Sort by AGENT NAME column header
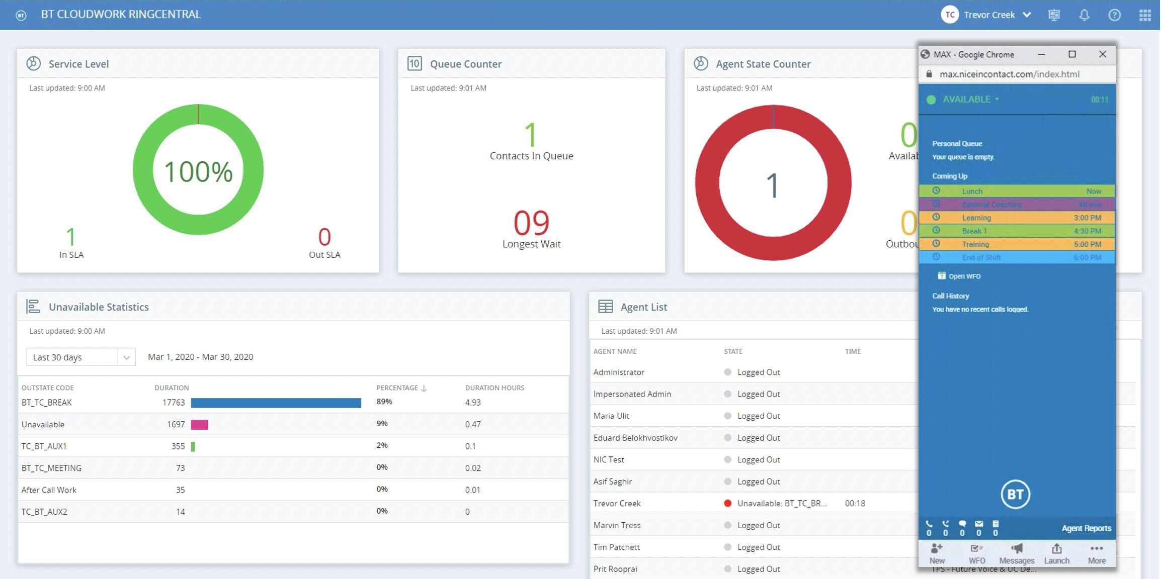This screenshot has height=579, width=1161. (x=615, y=351)
